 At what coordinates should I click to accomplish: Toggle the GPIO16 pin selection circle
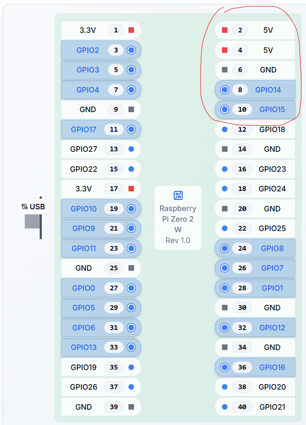point(225,367)
